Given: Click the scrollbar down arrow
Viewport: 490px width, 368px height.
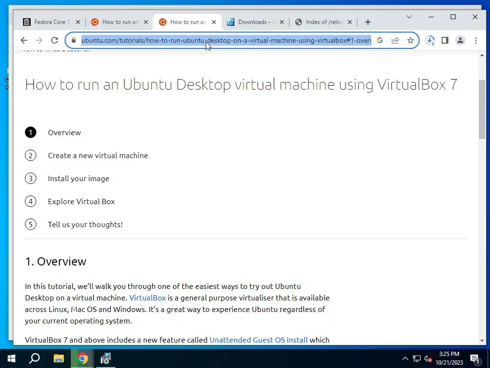Looking at the screenshot, I should 482,341.
